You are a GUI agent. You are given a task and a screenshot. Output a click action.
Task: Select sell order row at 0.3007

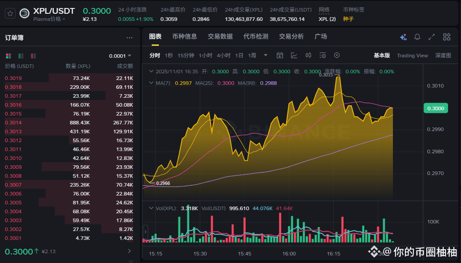69,185
